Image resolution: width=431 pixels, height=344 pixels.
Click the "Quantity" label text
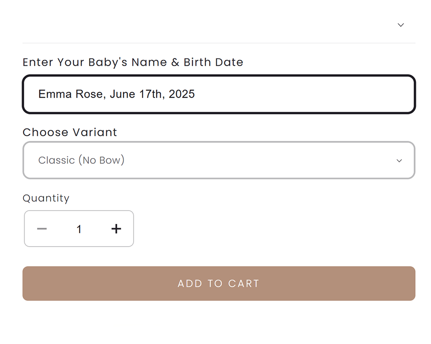click(x=46, y=198)
